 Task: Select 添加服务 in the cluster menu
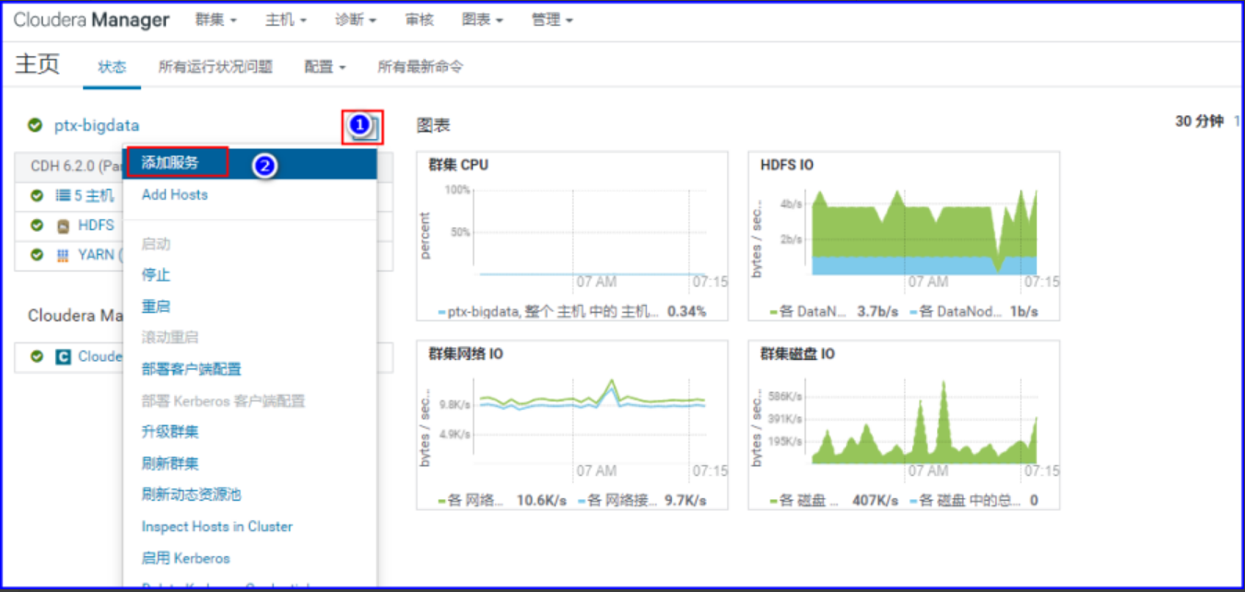point(250,163)
